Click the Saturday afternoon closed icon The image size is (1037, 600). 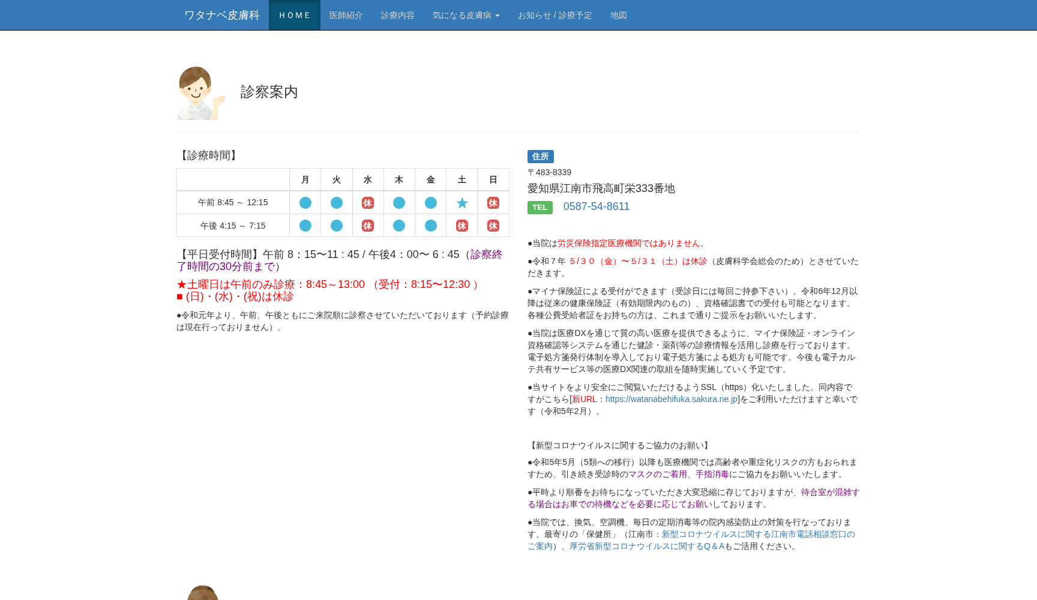(x=461, y=226)
